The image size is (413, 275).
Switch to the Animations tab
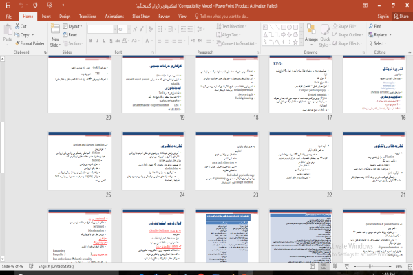(x=114, y=16)
